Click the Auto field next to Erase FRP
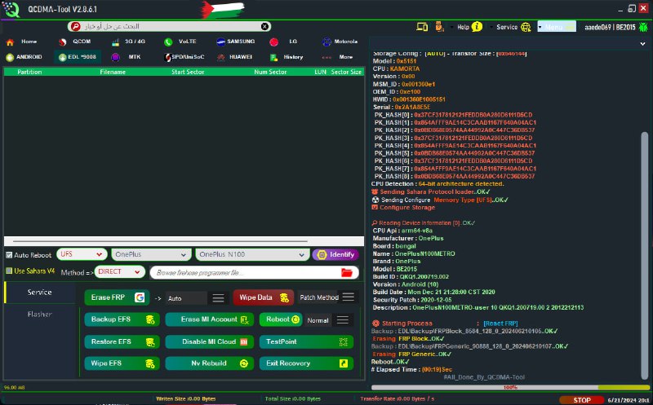This screenshot has height=405, width=653. tap(186, 298)
